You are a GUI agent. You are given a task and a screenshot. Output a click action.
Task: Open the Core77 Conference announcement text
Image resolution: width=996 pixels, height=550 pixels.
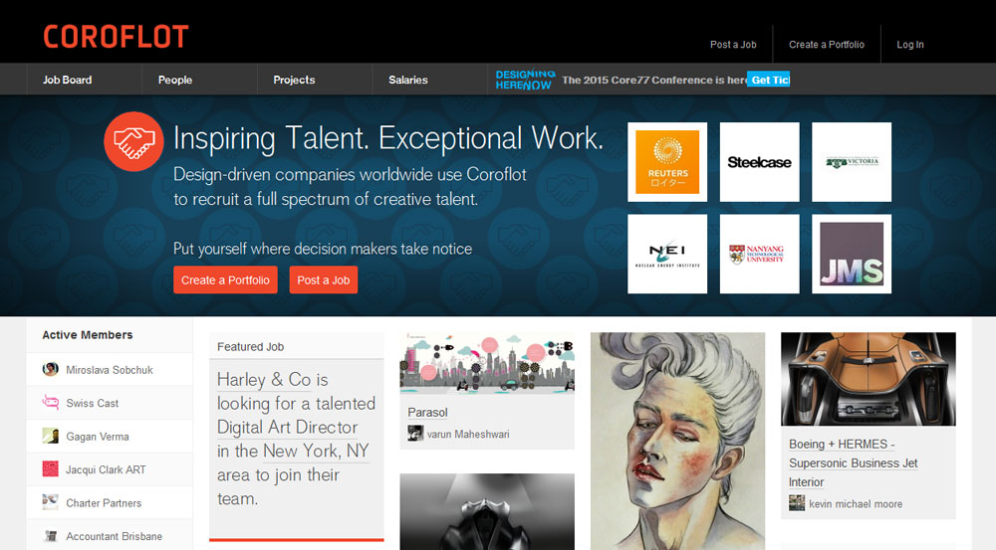coord(654,80)
